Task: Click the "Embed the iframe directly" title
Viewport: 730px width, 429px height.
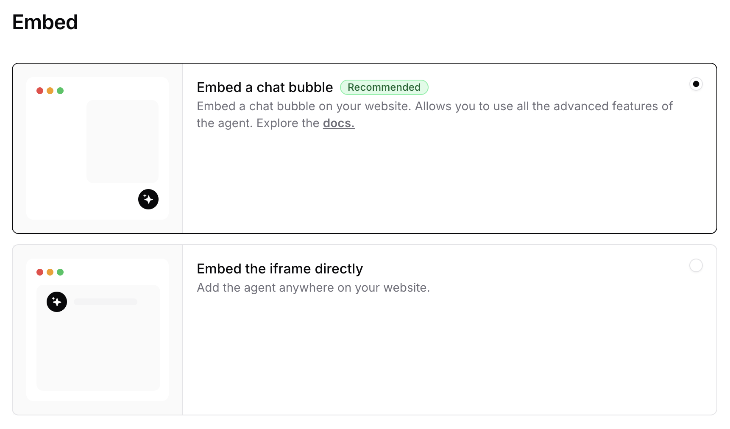Action: 280,269
